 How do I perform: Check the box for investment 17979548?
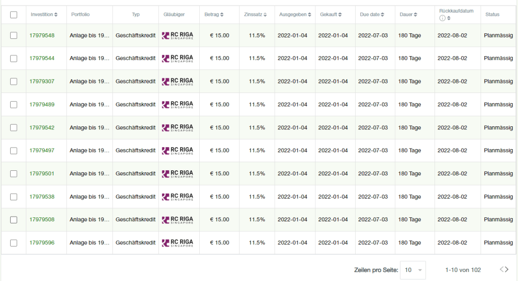(14, 35)
